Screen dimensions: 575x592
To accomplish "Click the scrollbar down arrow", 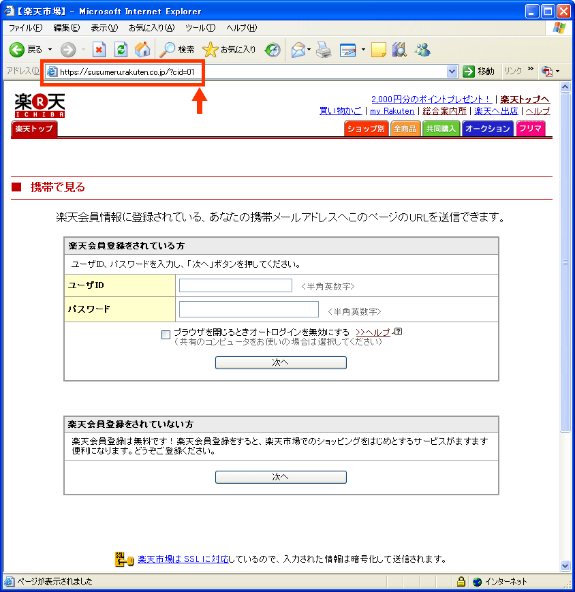I will [x=565, y=565].
